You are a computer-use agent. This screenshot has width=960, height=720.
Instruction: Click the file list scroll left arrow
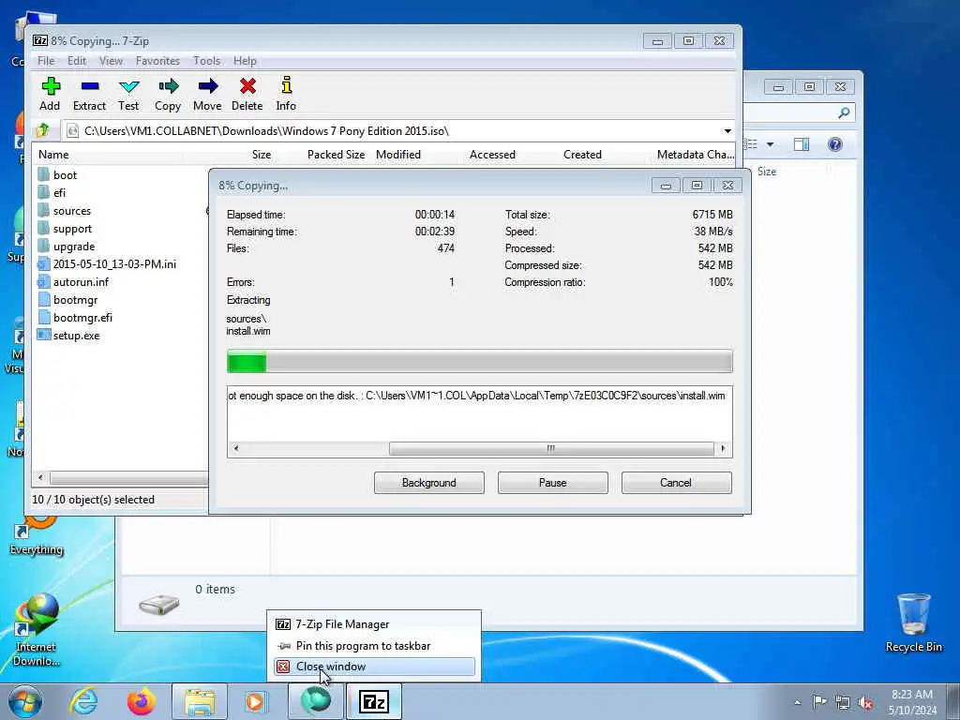(x=40, y=477)
